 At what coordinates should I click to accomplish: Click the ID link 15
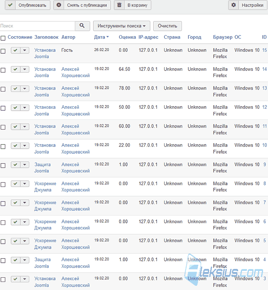[265, 50]
